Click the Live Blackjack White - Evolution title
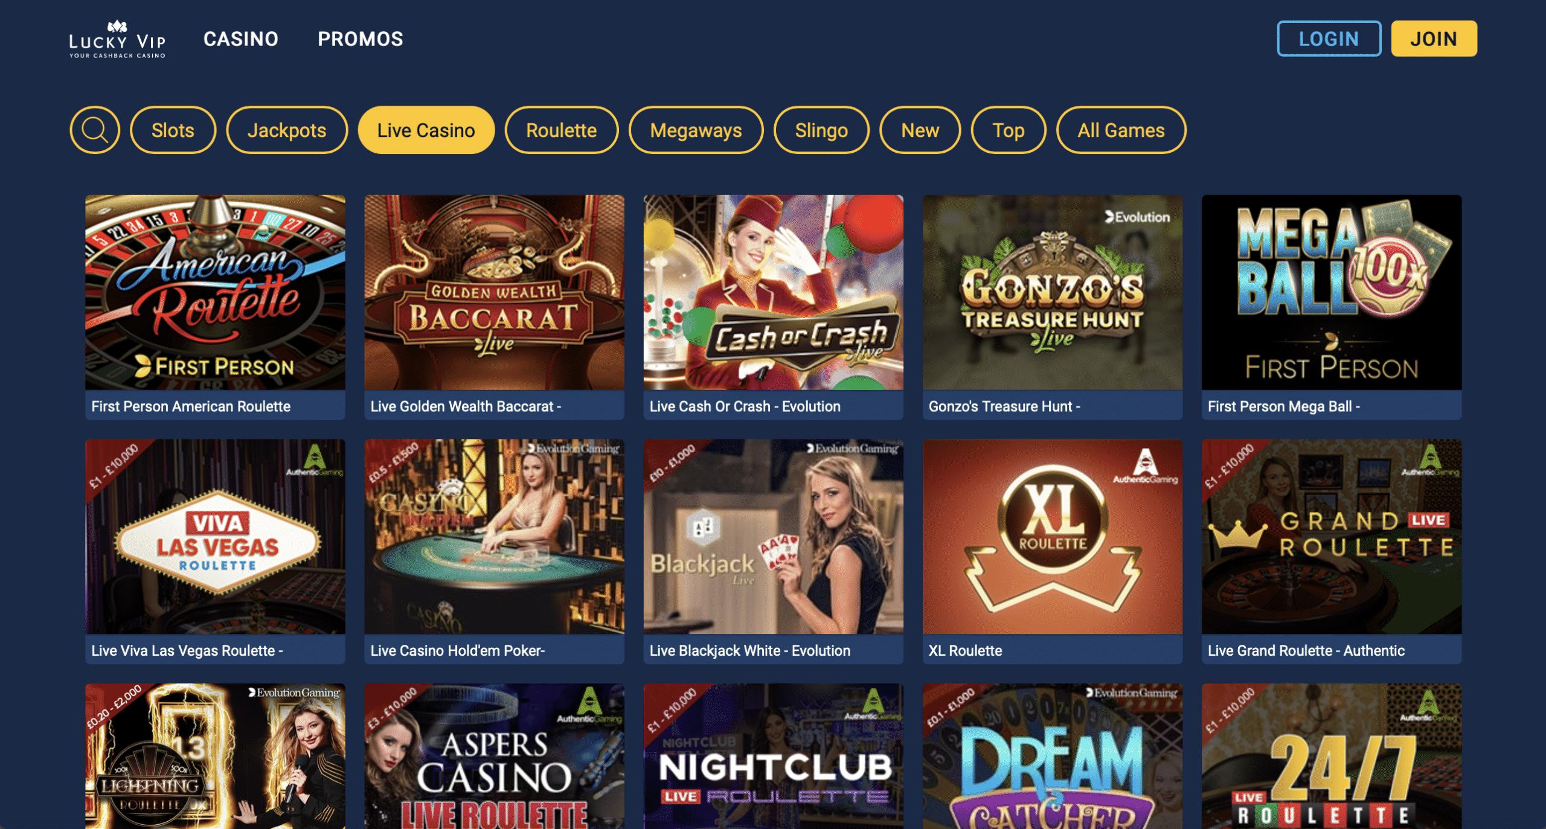Screen dimensions: 1546x829 coord(749,650)
